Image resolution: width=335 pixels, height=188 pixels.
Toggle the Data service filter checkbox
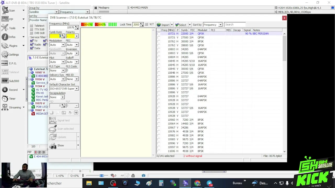tap(32, 48)
